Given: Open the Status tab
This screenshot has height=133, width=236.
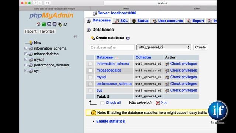Looking at the screenshot, I should tap(140, 21).
